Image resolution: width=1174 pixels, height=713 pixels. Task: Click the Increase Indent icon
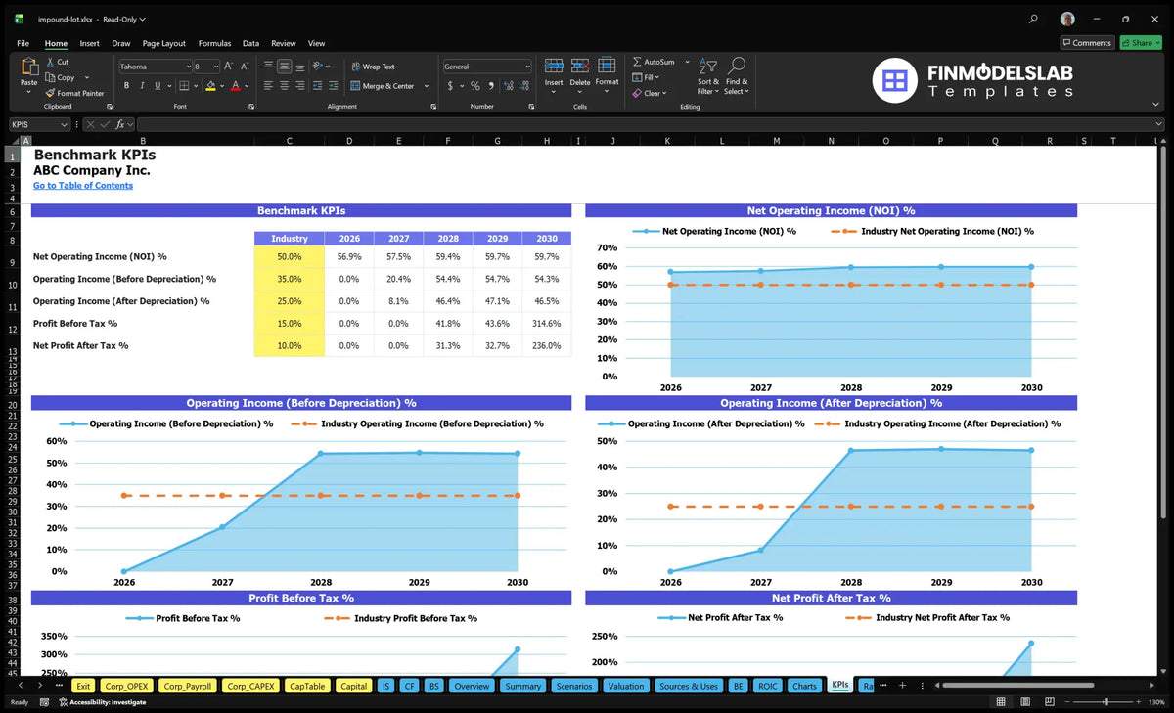(333, 86)
